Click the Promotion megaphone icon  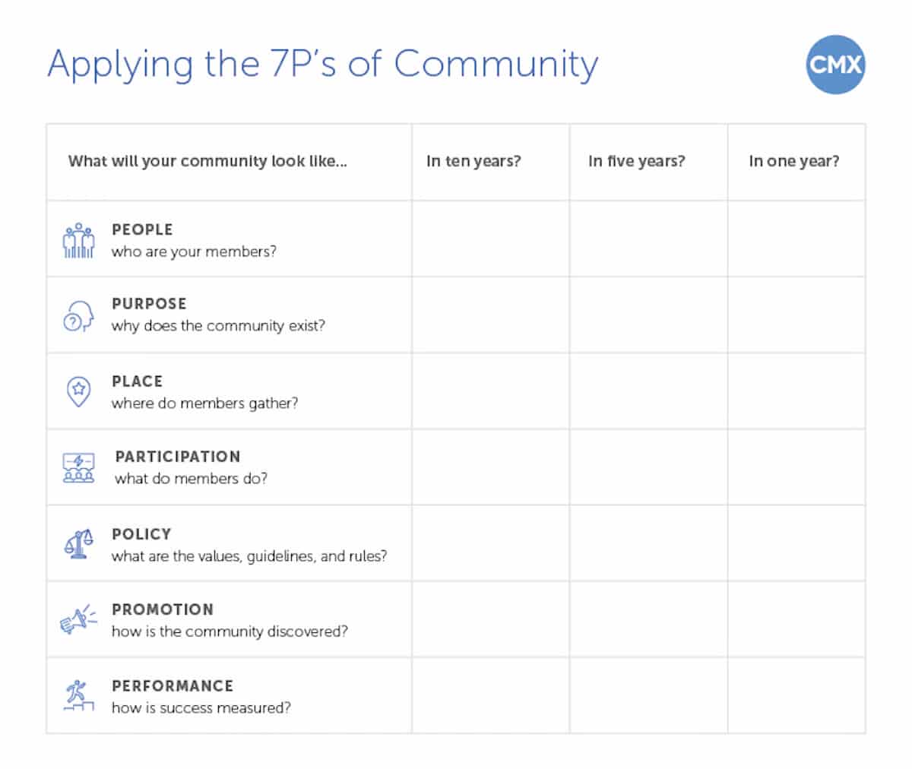[78, 619]
